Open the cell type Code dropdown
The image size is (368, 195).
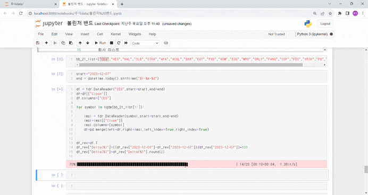(x=145, y=43)
